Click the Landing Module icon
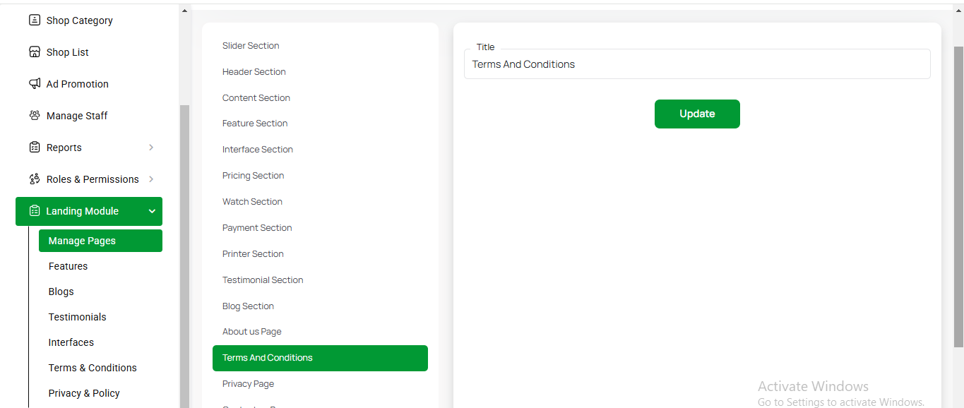Image resolution: width=964 pixels, height=408 pixels. 34,211
